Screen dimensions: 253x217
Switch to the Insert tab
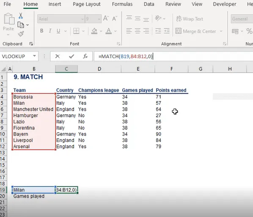[55, 4]
